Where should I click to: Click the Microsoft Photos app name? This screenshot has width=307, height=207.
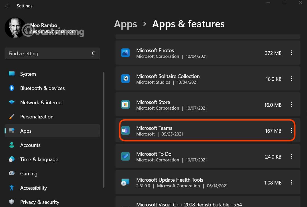point(155,50)
